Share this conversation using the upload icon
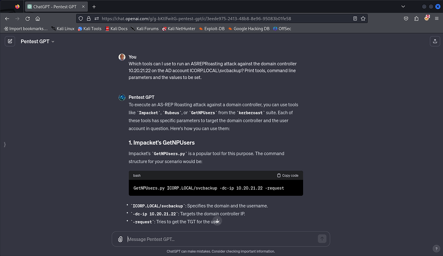The height and width of the screenshot is (256, 443). coord(435,41)
